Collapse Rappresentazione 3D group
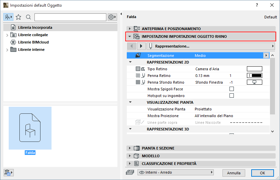 130,129
